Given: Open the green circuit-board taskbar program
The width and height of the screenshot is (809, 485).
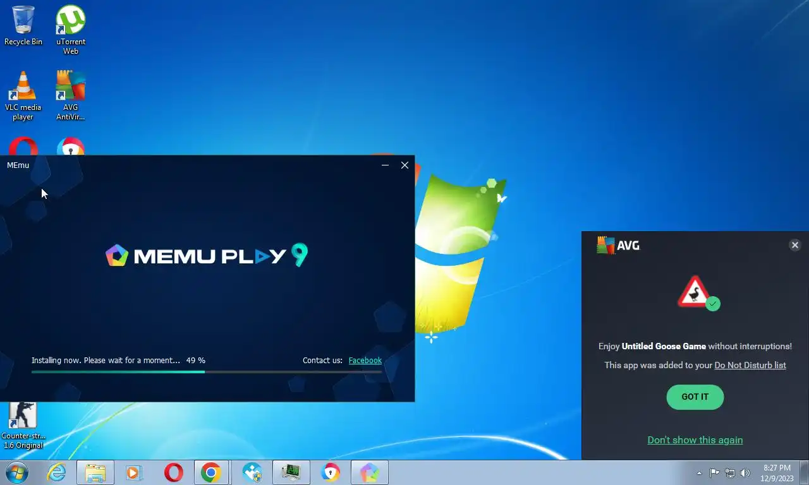Looking at the screenshot, I should click(x=291, y=472).
